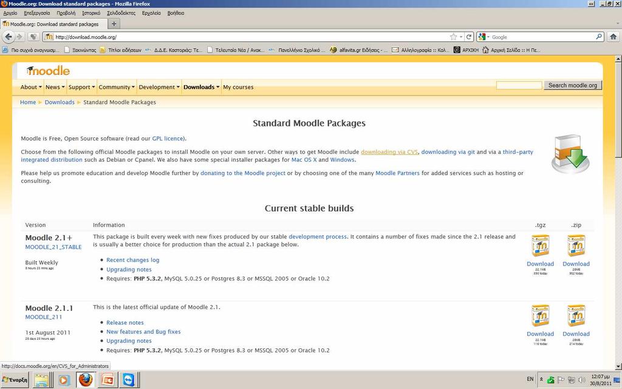
Task: Click the Moodle logo in the header
Action: 48,71
